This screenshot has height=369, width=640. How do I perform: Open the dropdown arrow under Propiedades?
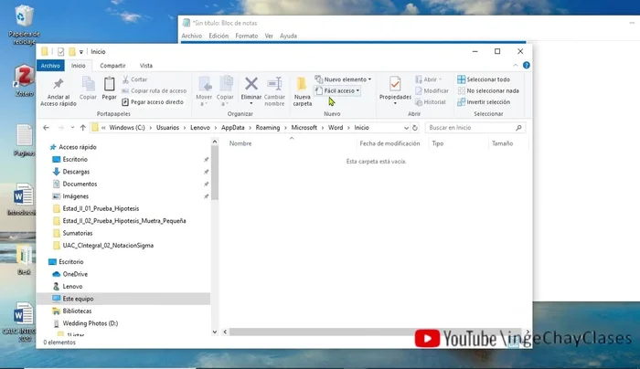tap(395, 103)
